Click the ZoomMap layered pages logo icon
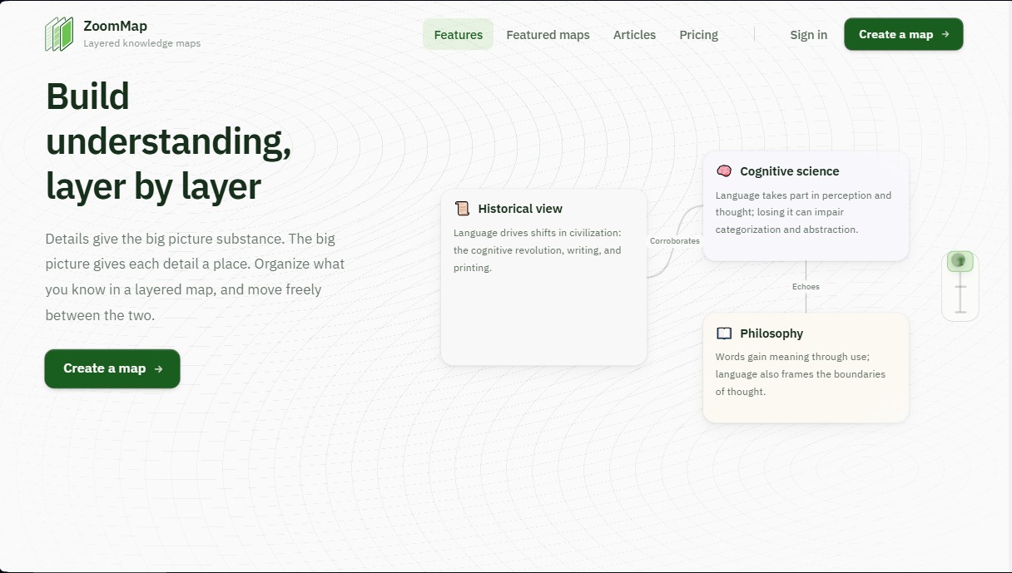 point(59,34)
